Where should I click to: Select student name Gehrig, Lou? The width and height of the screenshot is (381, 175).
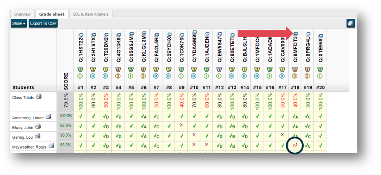(22, 137)
